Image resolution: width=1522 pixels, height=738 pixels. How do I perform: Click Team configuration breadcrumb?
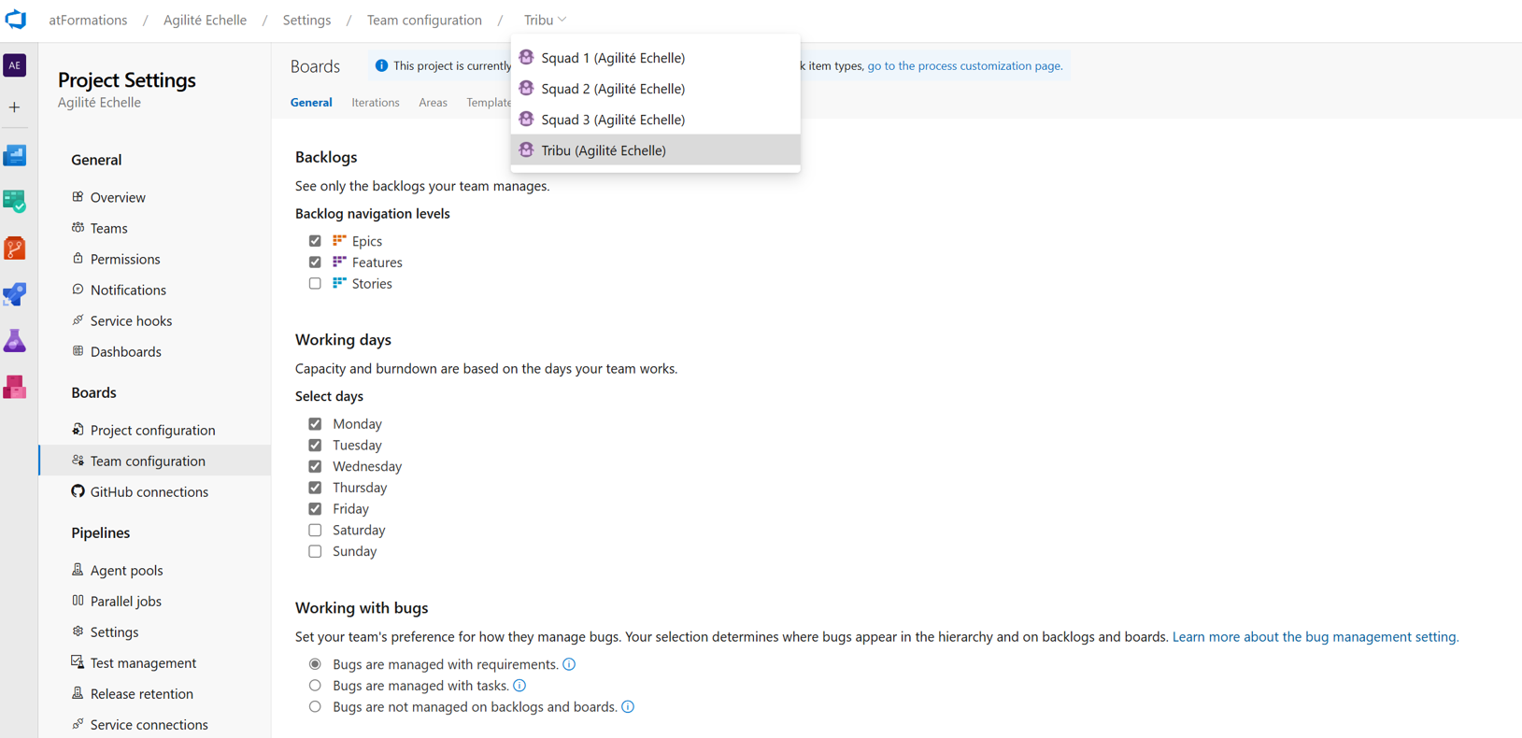[424, 20]
